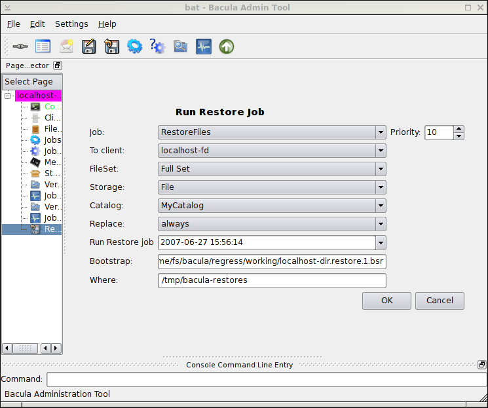Open the Settings menu
Viewport: 488px width, 408px height.
(71, 24)
